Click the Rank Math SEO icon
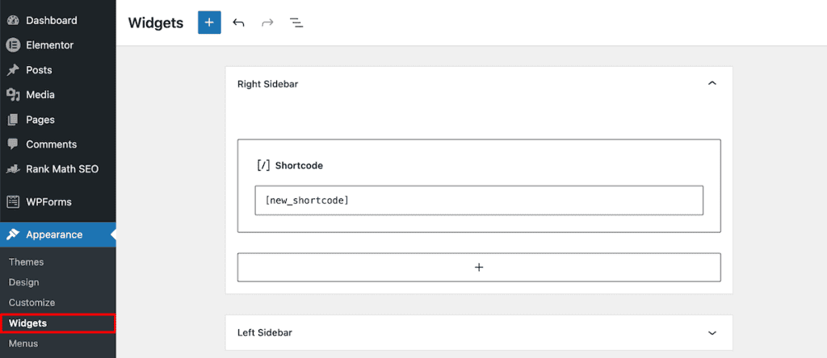827x358 pixels. 13,169
